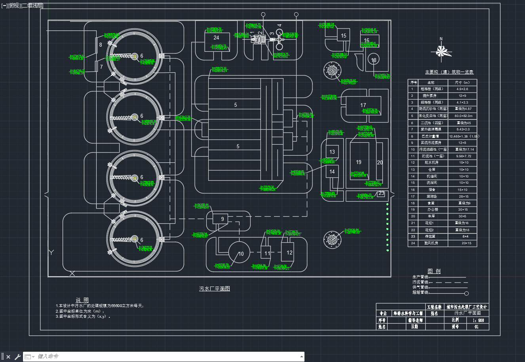
Task: Open the [俯视] view controls menu
Action: (14, 6)
